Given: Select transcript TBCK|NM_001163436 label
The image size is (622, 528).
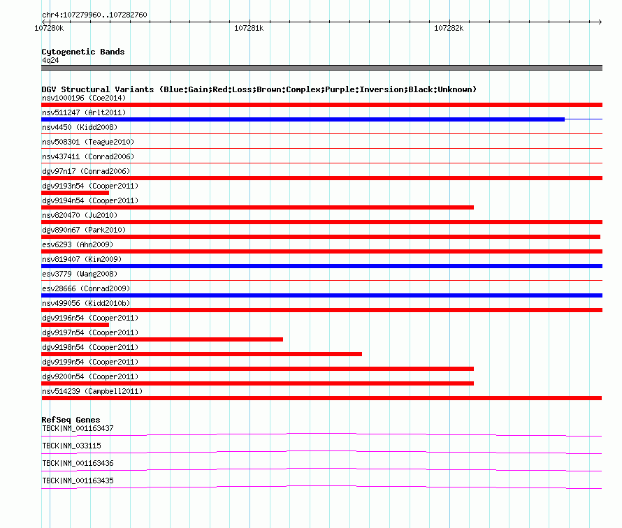Looking at the screenshot, I should click(x=78, y=463).
